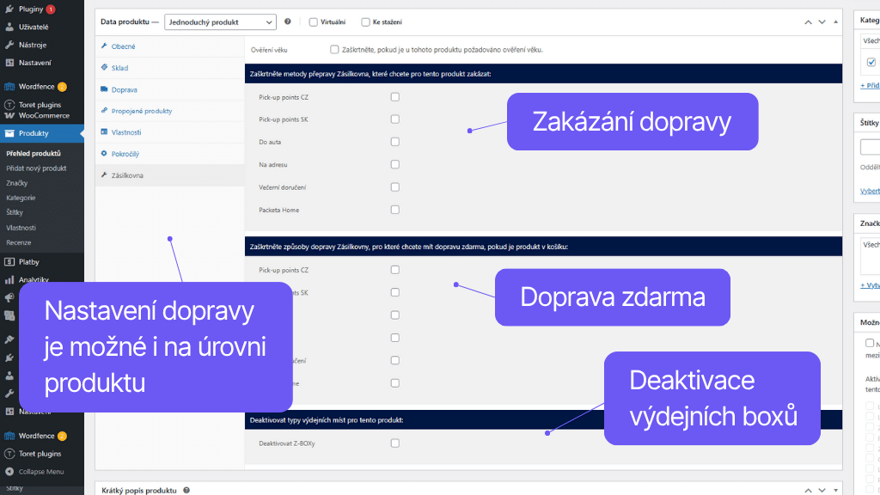Image resolution: width=880 pixels, height=495 pixels.
Task: Move the Data produktu panel down
Action: 822,21
